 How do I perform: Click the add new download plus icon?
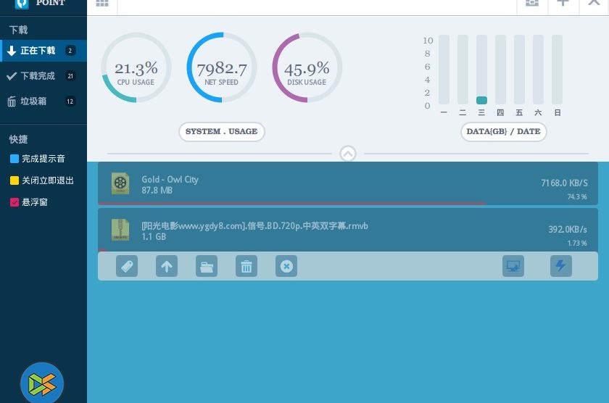(x=563, y=3)
